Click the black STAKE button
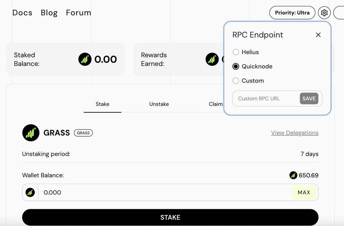The height and width of the screenshot is (226, 344). pos(170,217)
